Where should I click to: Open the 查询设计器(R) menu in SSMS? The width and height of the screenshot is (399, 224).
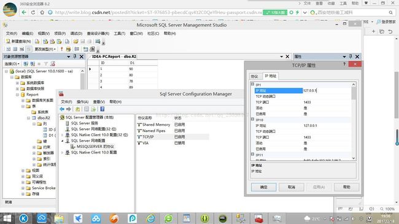click(x=98, y=33)
